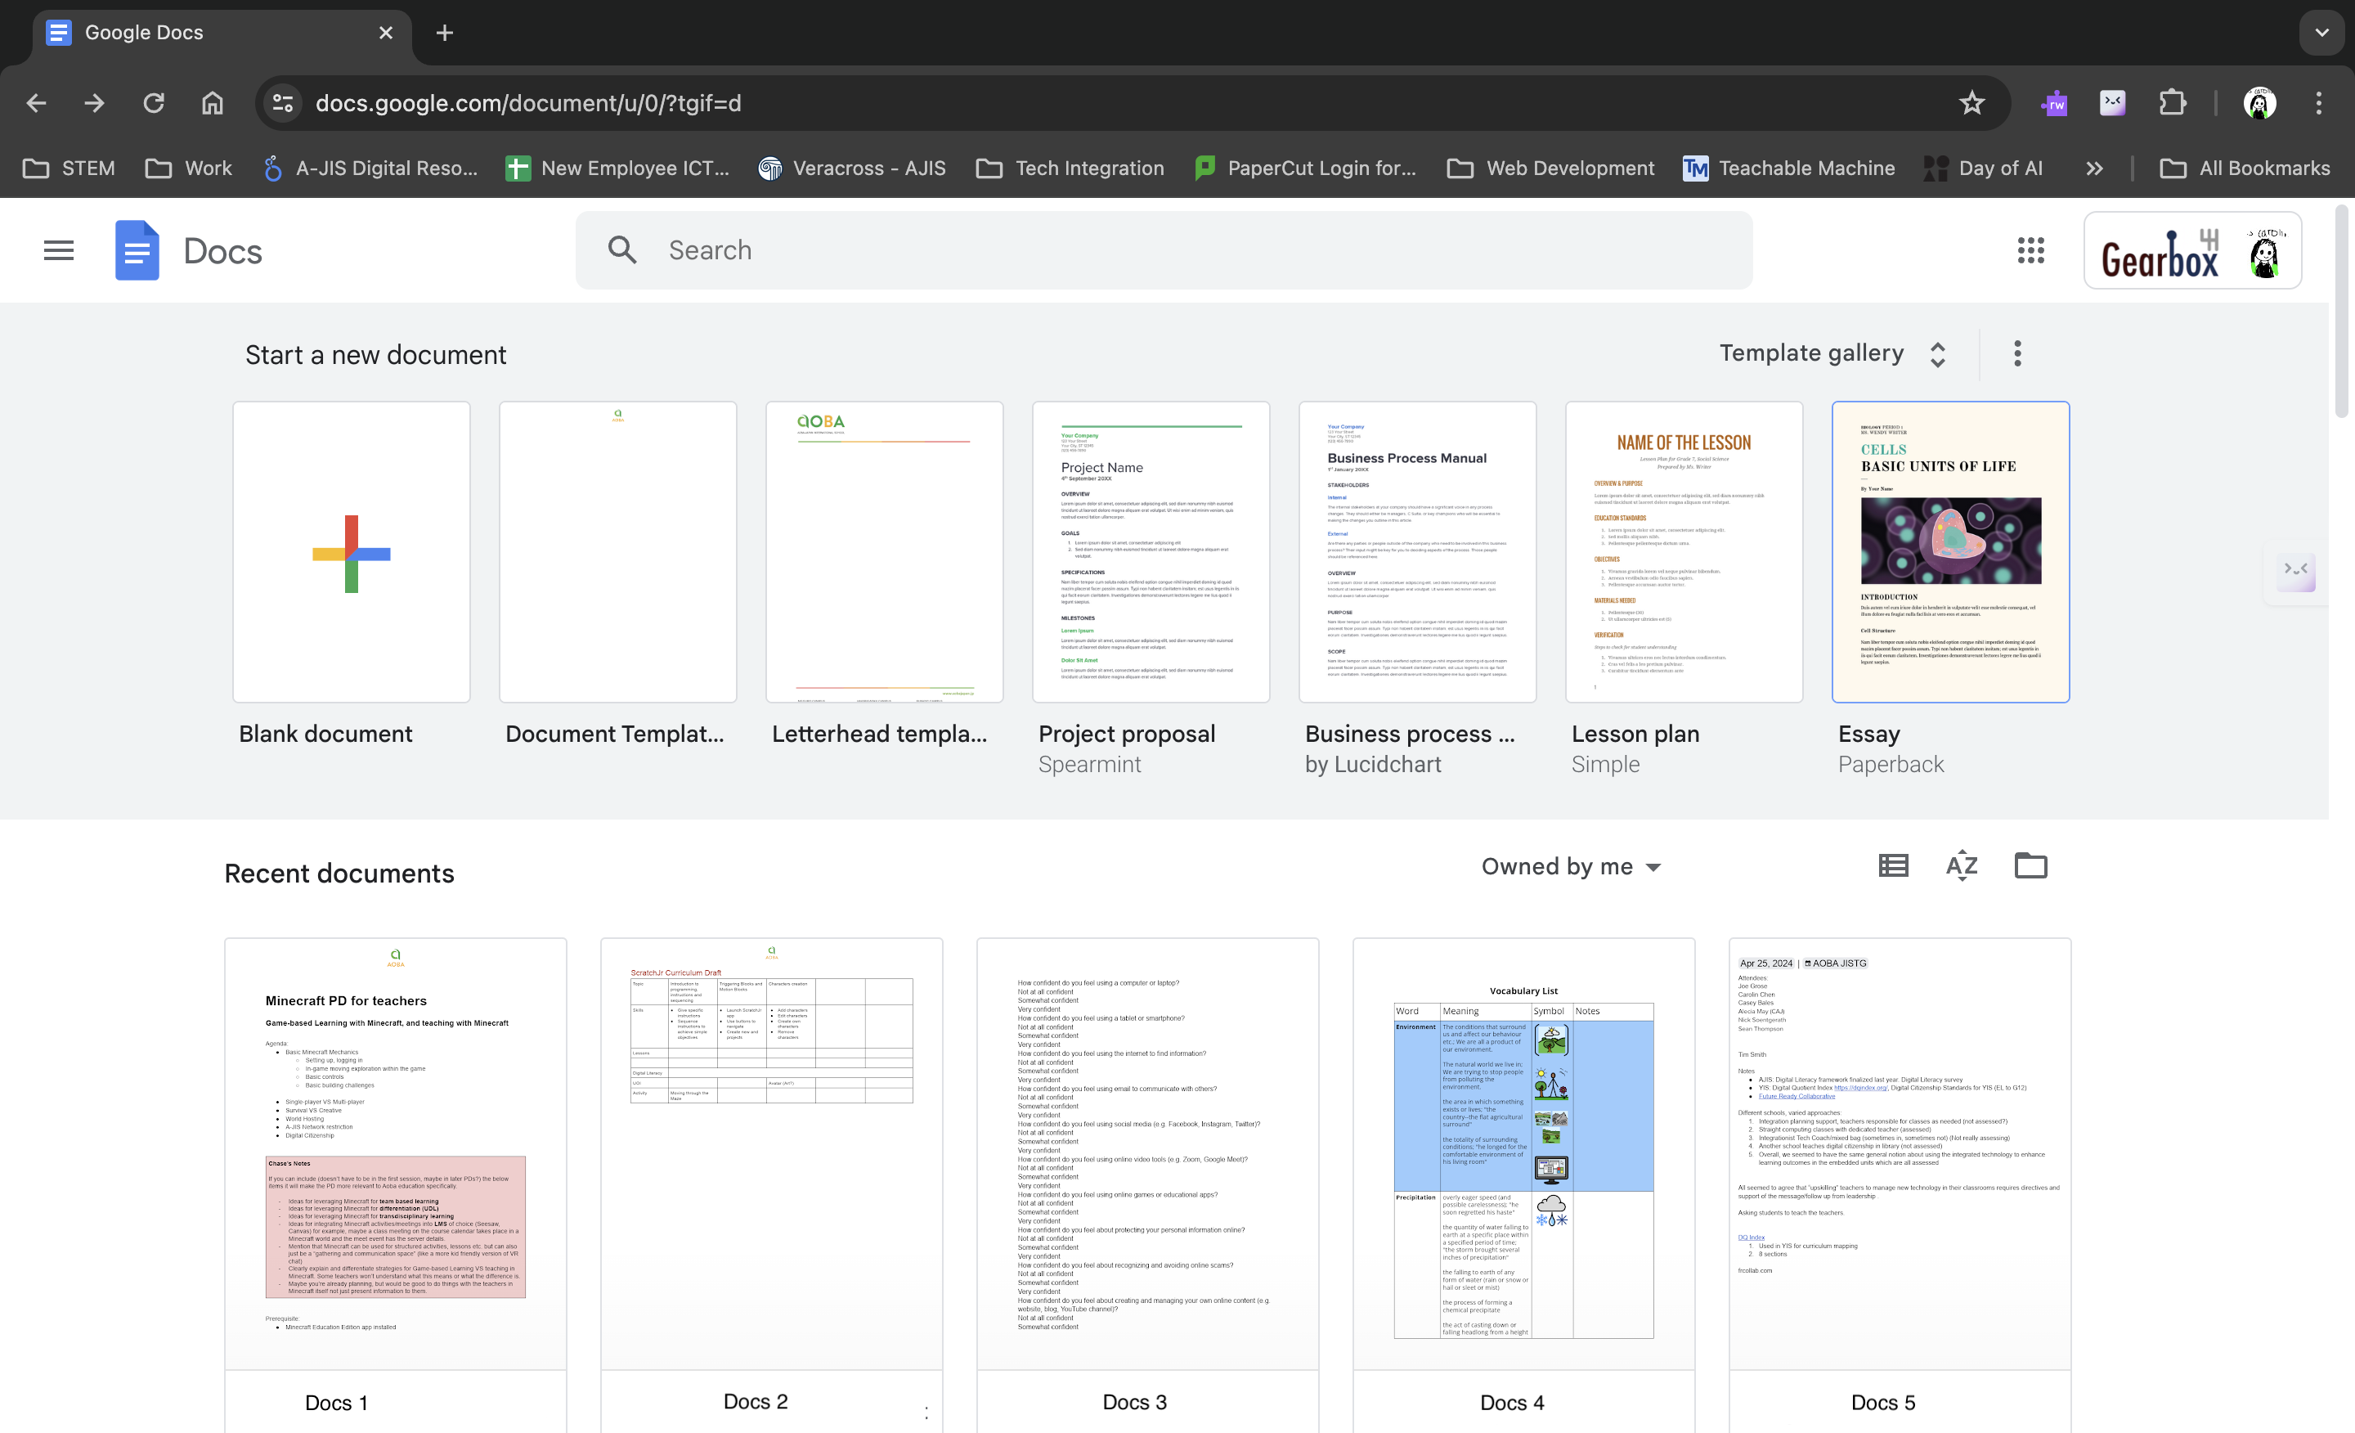This screenshot has height=1433, width=2355.
Task: Click the Search documents field
Action: 1163,250
